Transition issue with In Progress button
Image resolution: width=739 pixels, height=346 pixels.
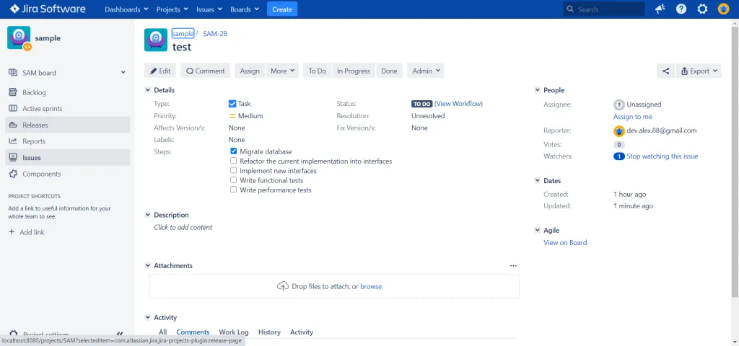coord(354,71)
